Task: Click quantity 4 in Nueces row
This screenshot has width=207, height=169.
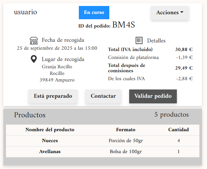Action: [179, 141]
